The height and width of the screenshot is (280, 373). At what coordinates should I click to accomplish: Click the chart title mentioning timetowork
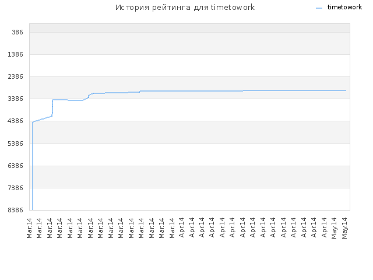coord(185,8)
